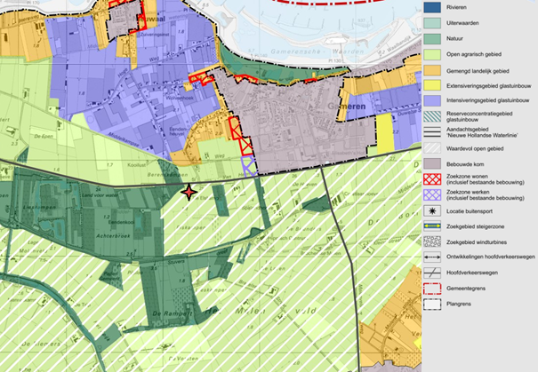Select the Gemengd landelijk gebied orange swatch

(x=432, y=70)
